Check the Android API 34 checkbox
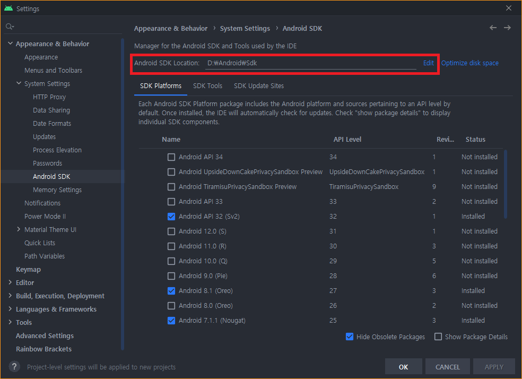Screen dimensions: 522x379 coord(171,157)
